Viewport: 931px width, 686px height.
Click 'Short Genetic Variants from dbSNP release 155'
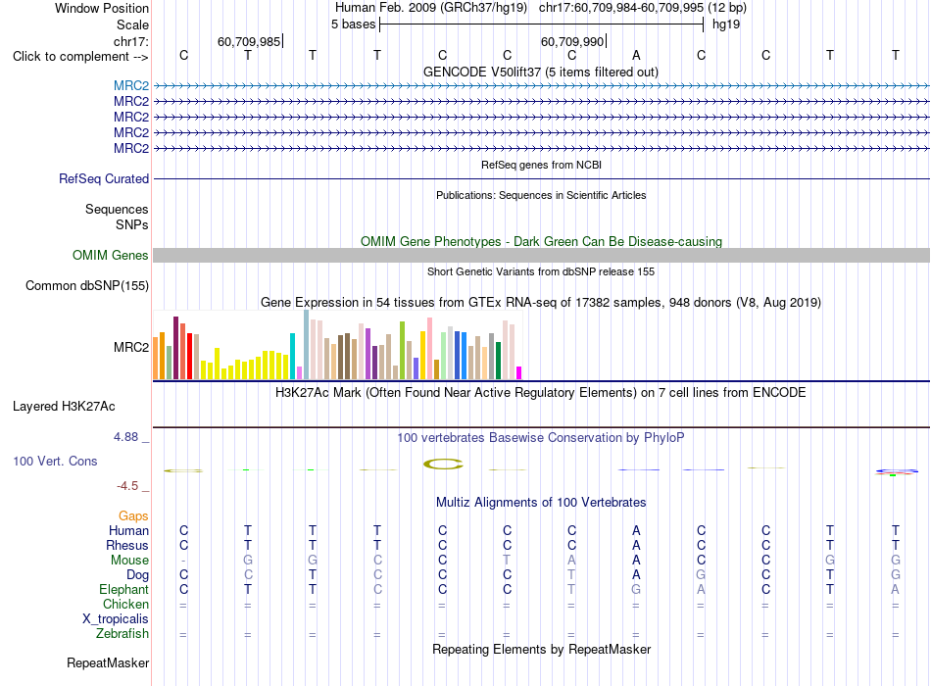pyautogui.click(x=541, y=271)
